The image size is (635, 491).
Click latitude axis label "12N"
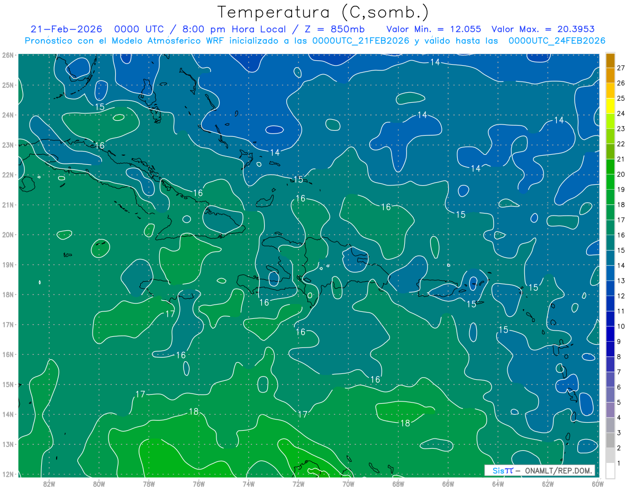[x=8, y=474]
